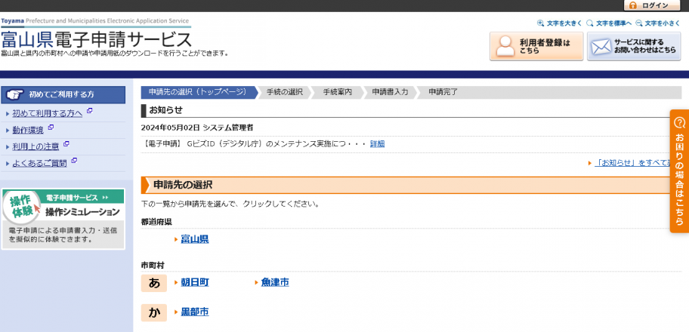Click magnifier icon beside 文字を標準へ

pos(590,23)
